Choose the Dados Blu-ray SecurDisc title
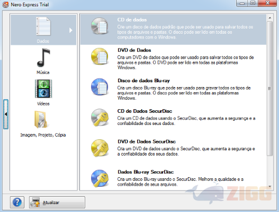Screen dimensions: 279x212 [146, 172]
